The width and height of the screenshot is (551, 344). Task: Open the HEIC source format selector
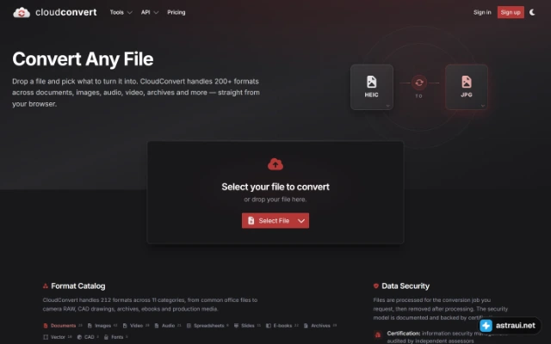pos(372,87)
